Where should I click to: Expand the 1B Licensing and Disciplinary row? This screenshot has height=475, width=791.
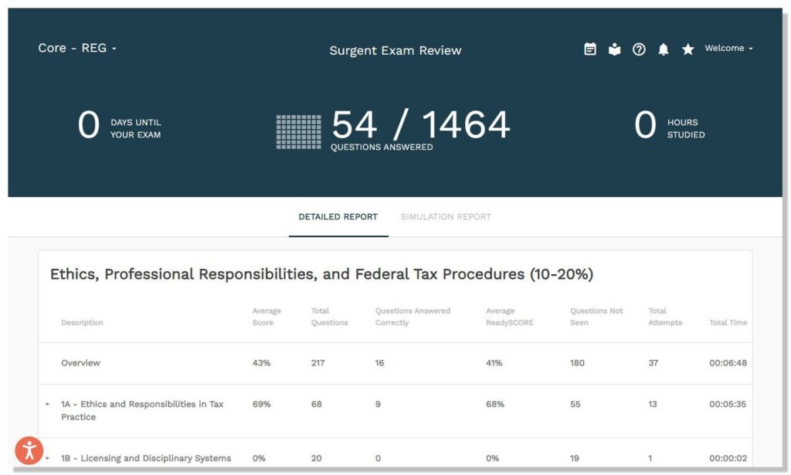point(48,458)
